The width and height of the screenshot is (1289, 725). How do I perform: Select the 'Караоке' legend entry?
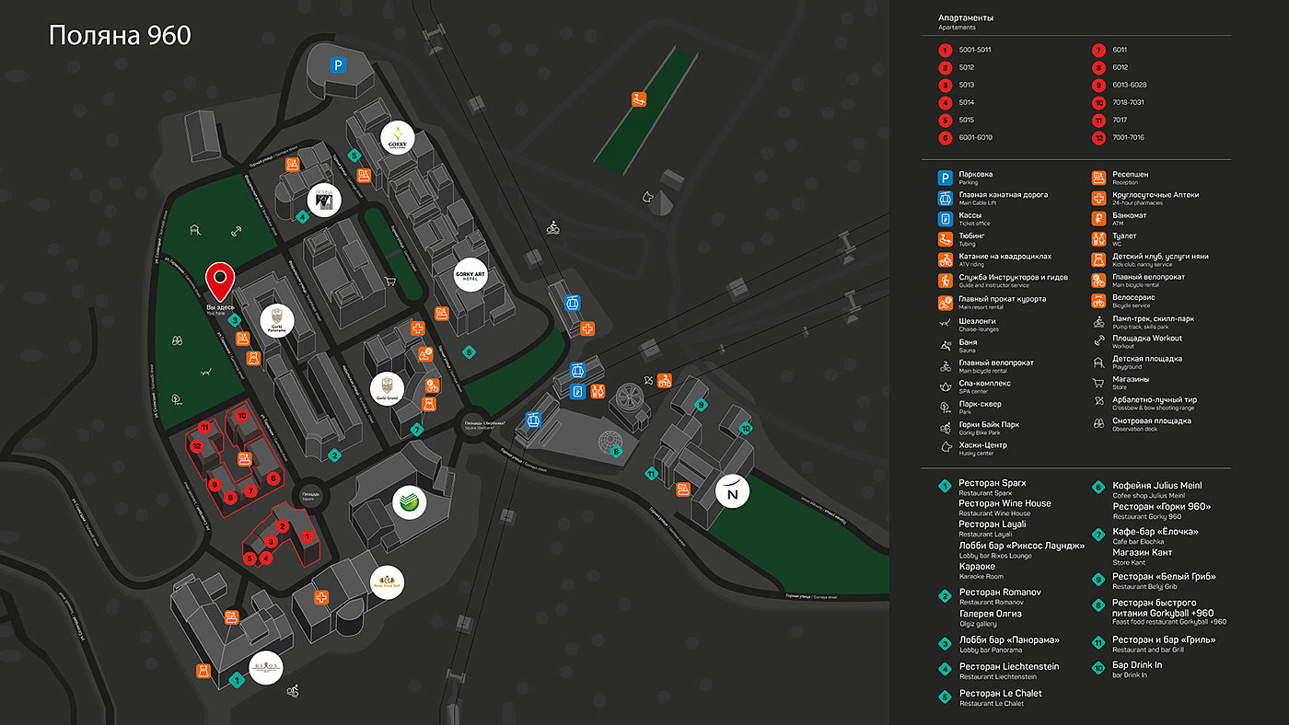[x=977, y=566]
